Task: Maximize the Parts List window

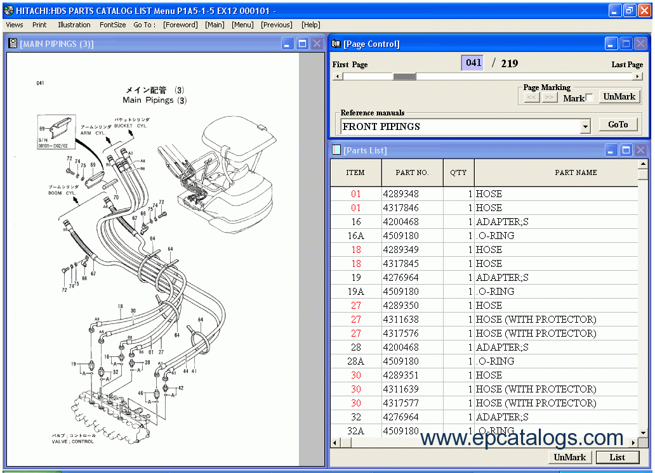Action: point(626,150)
